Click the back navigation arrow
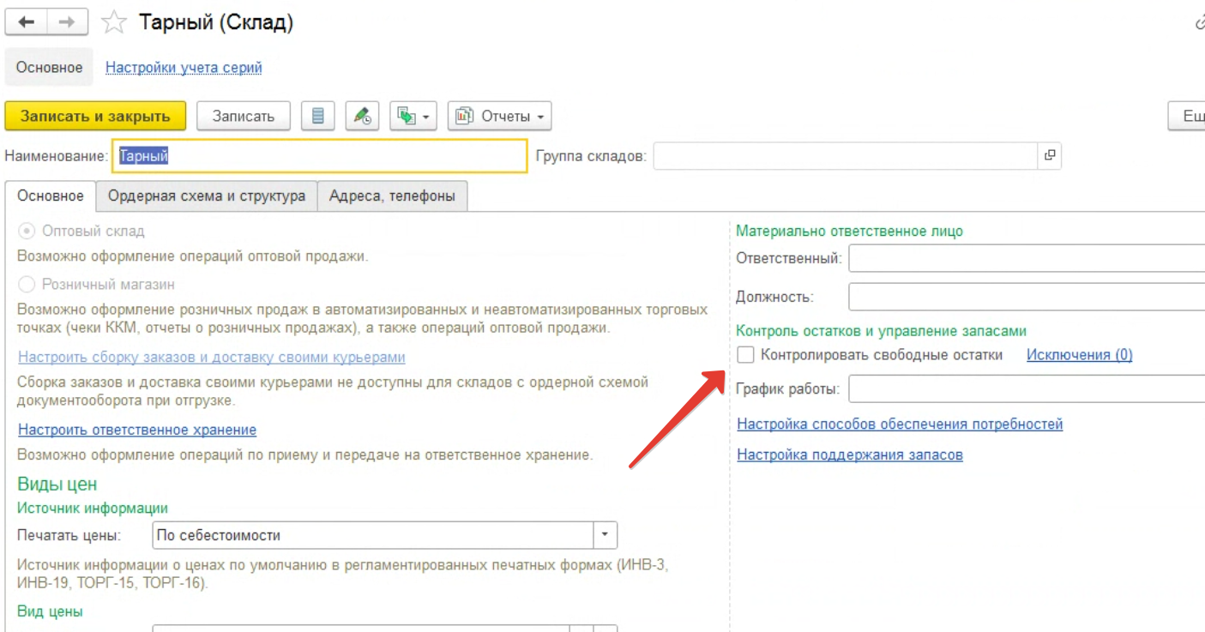This screenshot has width=1205, height=632. point(27,23)
